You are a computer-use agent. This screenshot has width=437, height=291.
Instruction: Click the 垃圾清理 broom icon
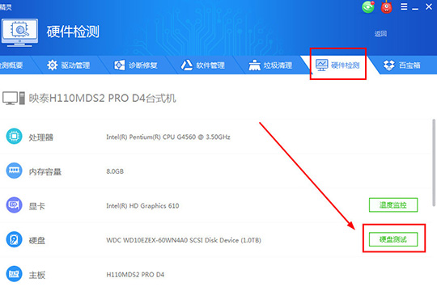[x=254, y=65]
